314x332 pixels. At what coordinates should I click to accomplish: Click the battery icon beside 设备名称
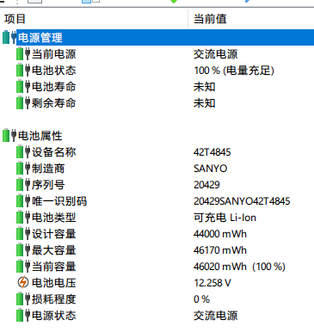click(23, 152)
